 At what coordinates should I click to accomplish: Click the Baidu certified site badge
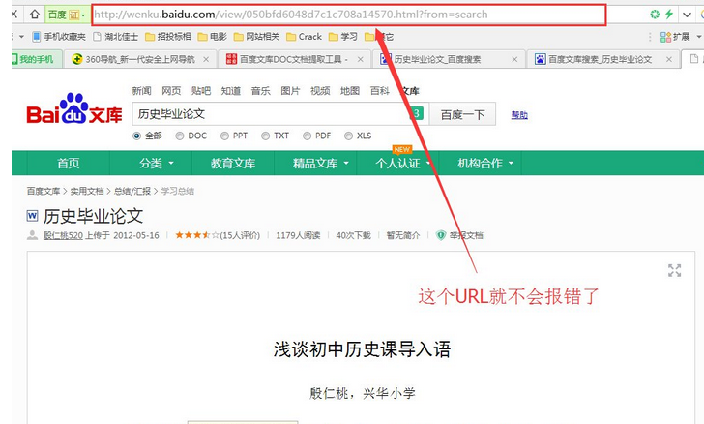pos(67,15)
